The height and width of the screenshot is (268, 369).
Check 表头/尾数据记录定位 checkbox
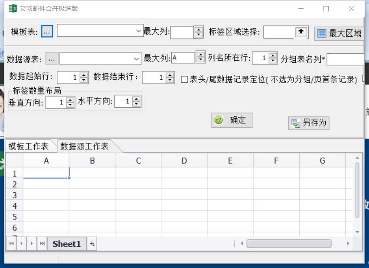tap(184, 79)
